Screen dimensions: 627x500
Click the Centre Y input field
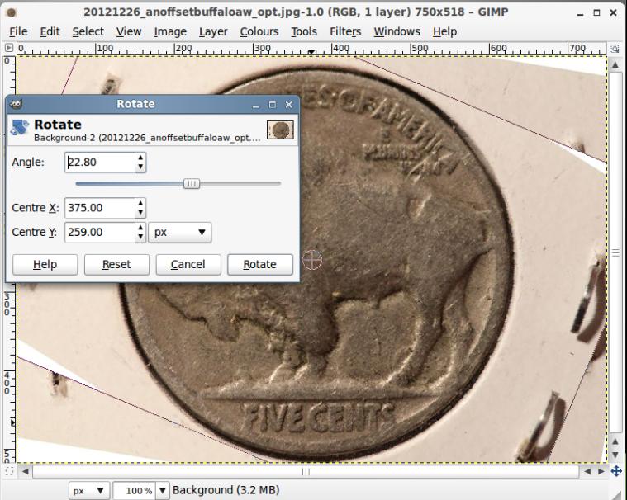pos(100,232)
